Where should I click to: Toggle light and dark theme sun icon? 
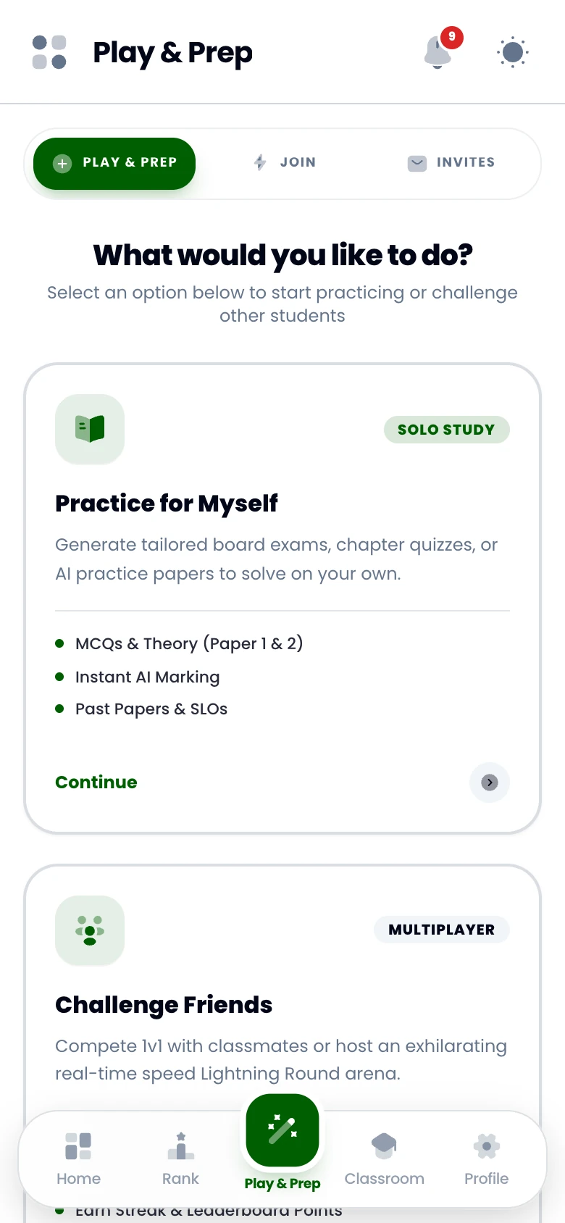click(x=513, y=52)
